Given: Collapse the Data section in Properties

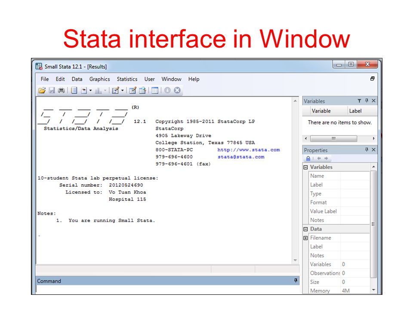Looking at the screenshot, I should coord(305,229).
